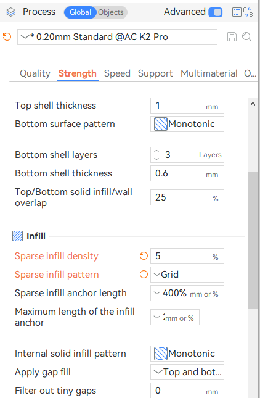The width and height of the screenshot is (260, 398).
Task: Open the Apply gap fill dropdown
Action: click(187, 372)
